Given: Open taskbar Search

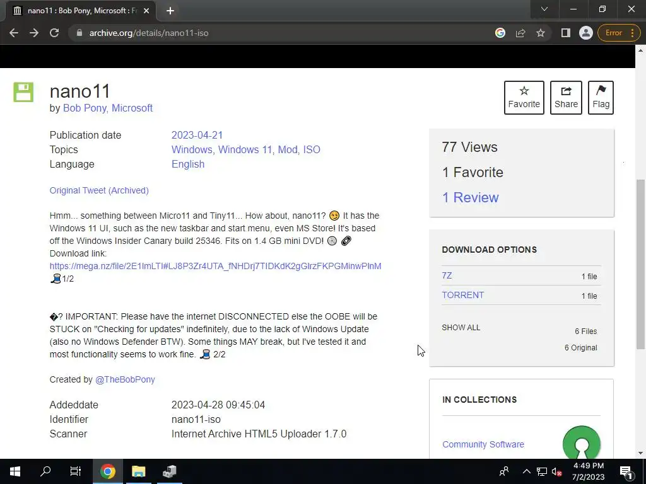Looking at the screenshot, I should [x=45, y=471].
